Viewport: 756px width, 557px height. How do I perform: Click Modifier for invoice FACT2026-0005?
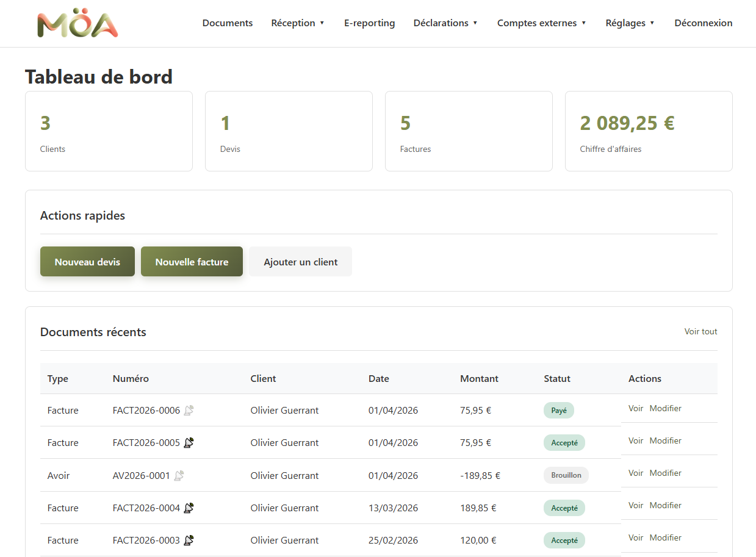pos(666,440)
